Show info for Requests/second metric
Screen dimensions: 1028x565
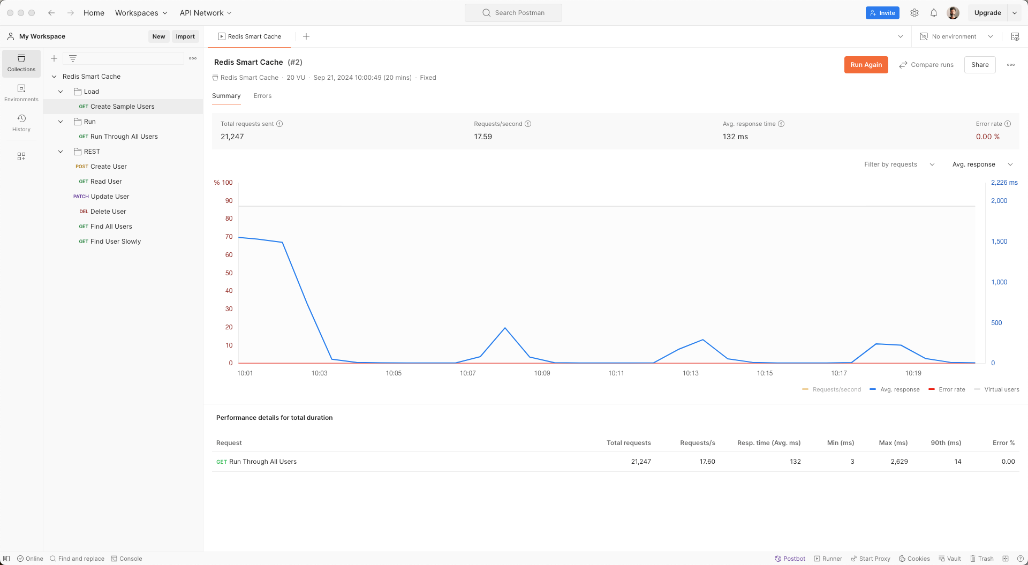point(528,124)
